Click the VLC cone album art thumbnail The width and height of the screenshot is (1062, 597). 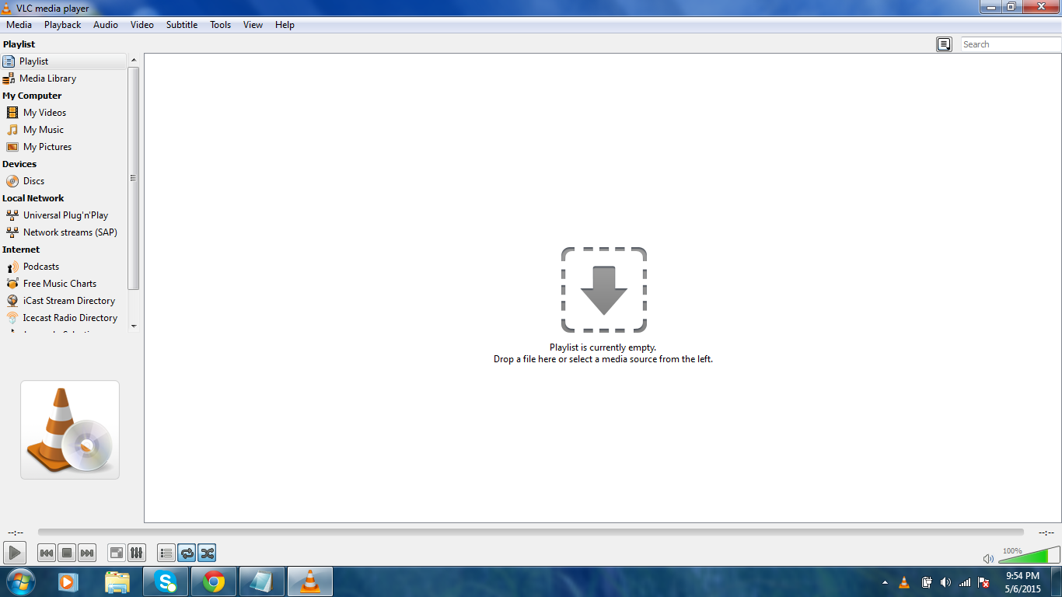[70, 430]
